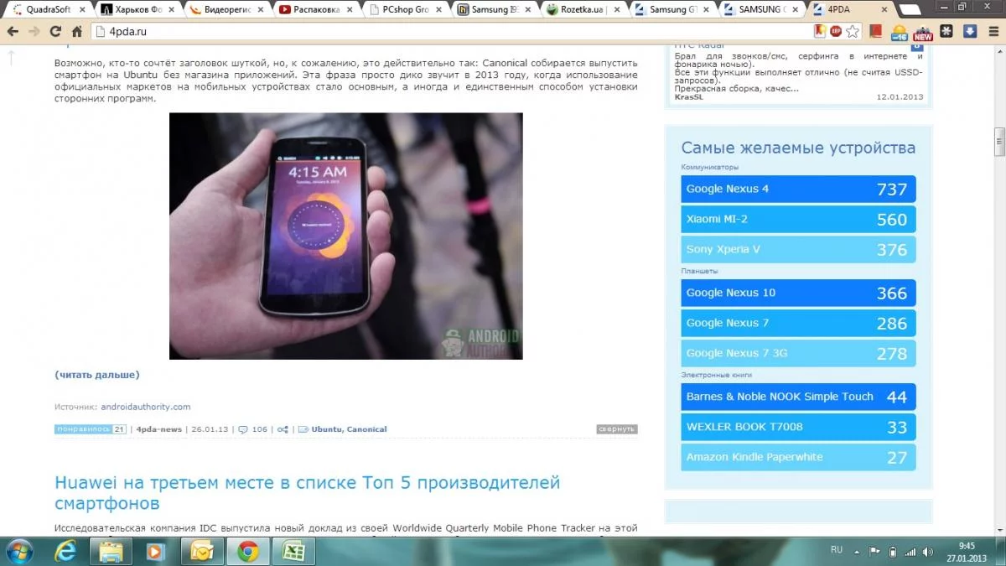
Task: Select Google Nexus 10 entry
Action: (798, 293)
